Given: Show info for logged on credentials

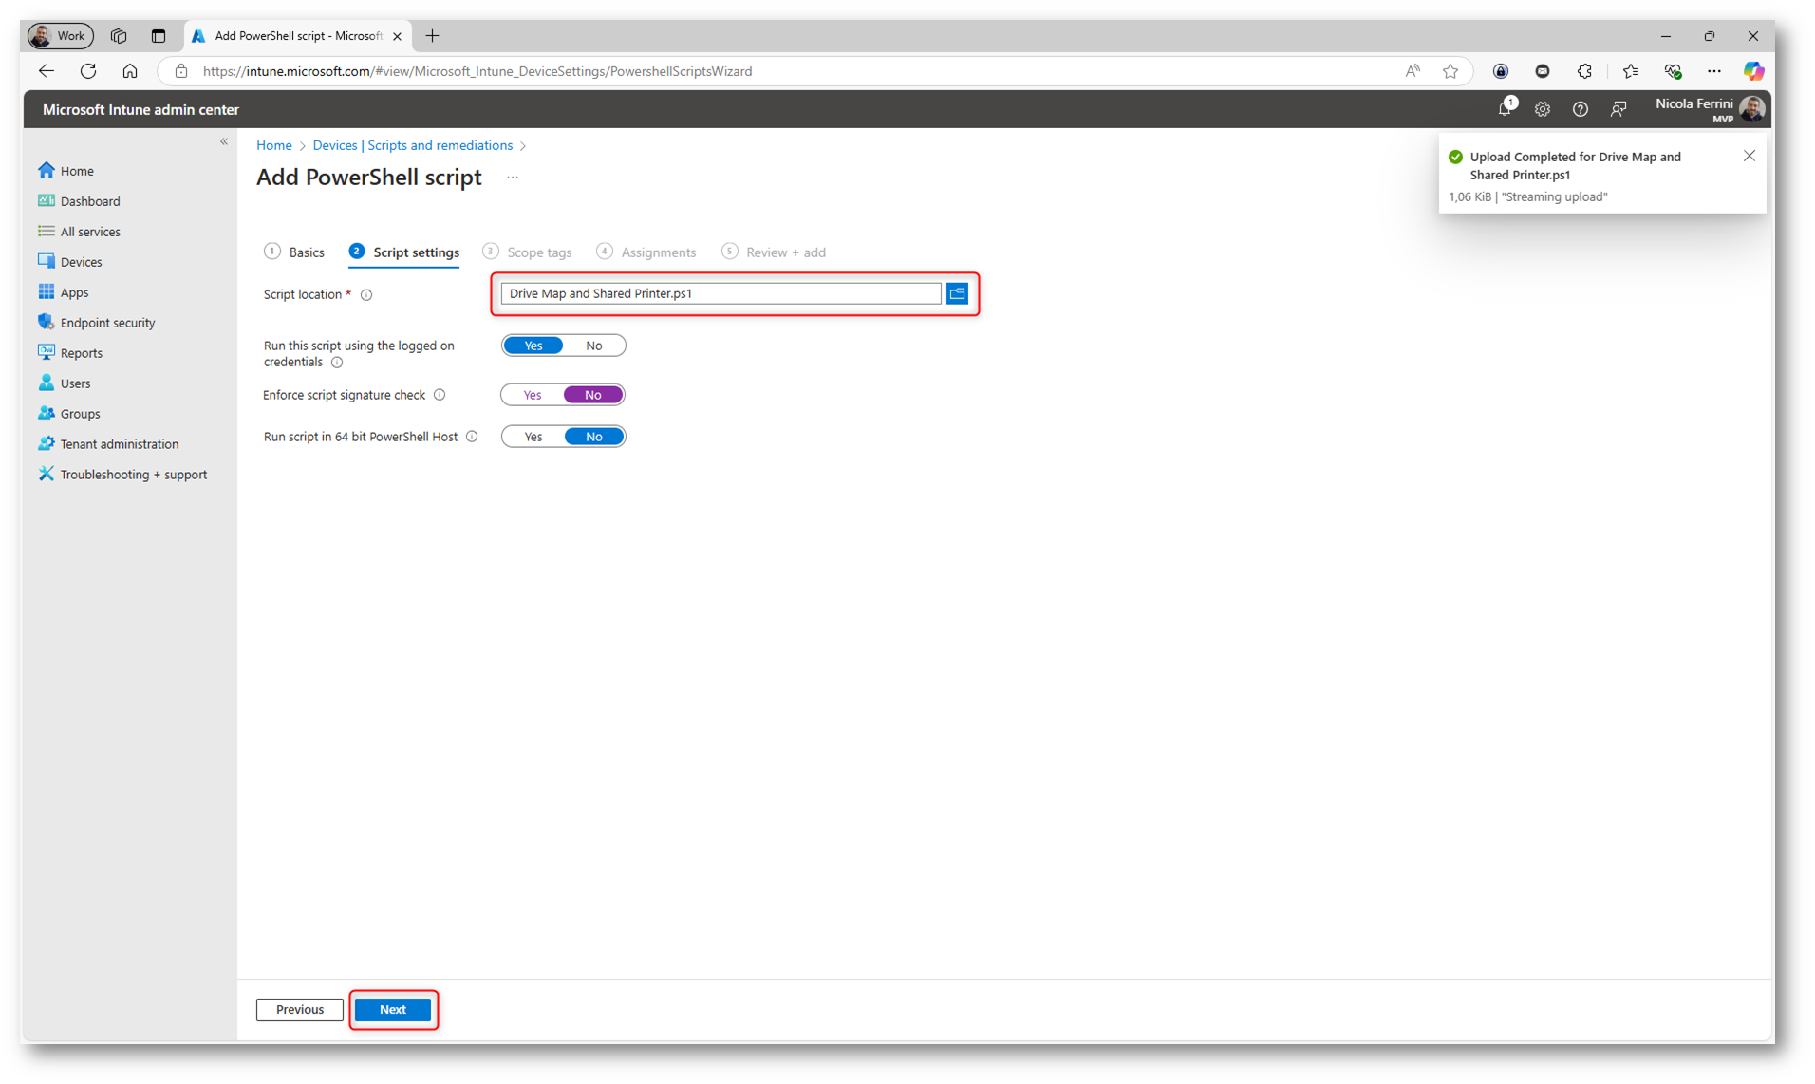Looking at the screenshot, I should click(x=337, y=363).
